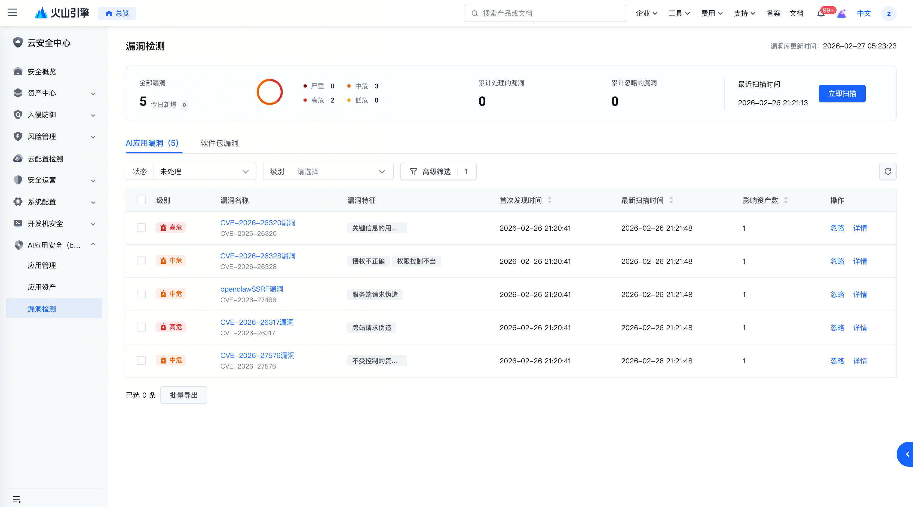
Task: Click the hamburger menu icon at top left
Action: coord(13,13)
